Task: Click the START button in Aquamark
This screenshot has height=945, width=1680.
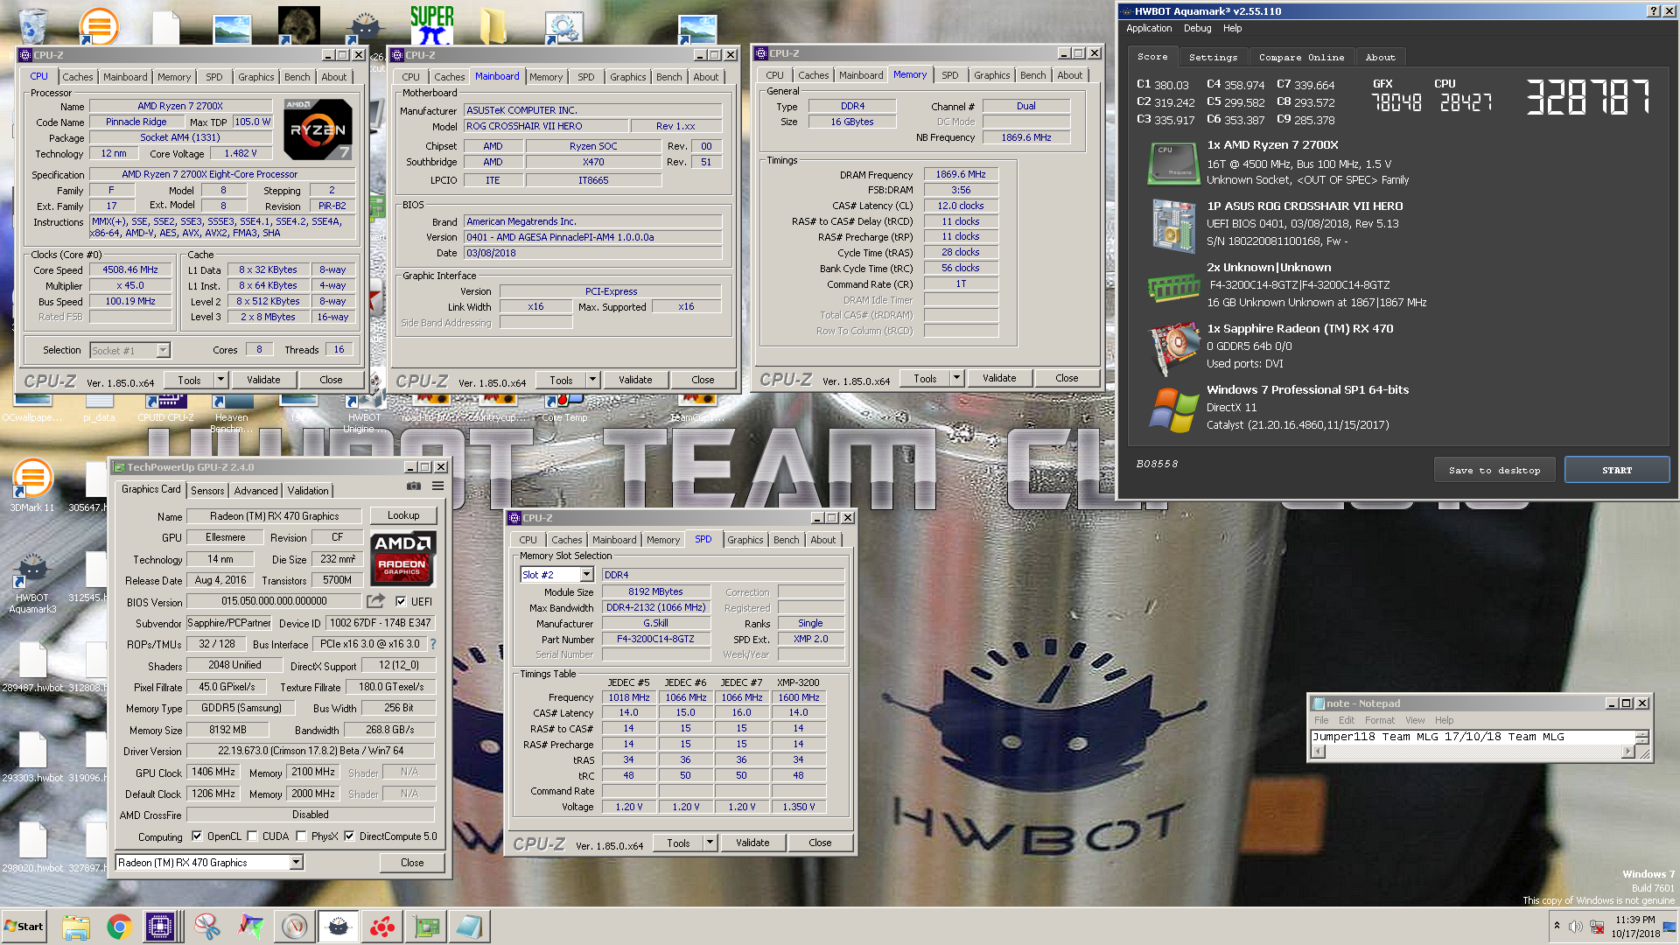Action: pos(1617,470)
